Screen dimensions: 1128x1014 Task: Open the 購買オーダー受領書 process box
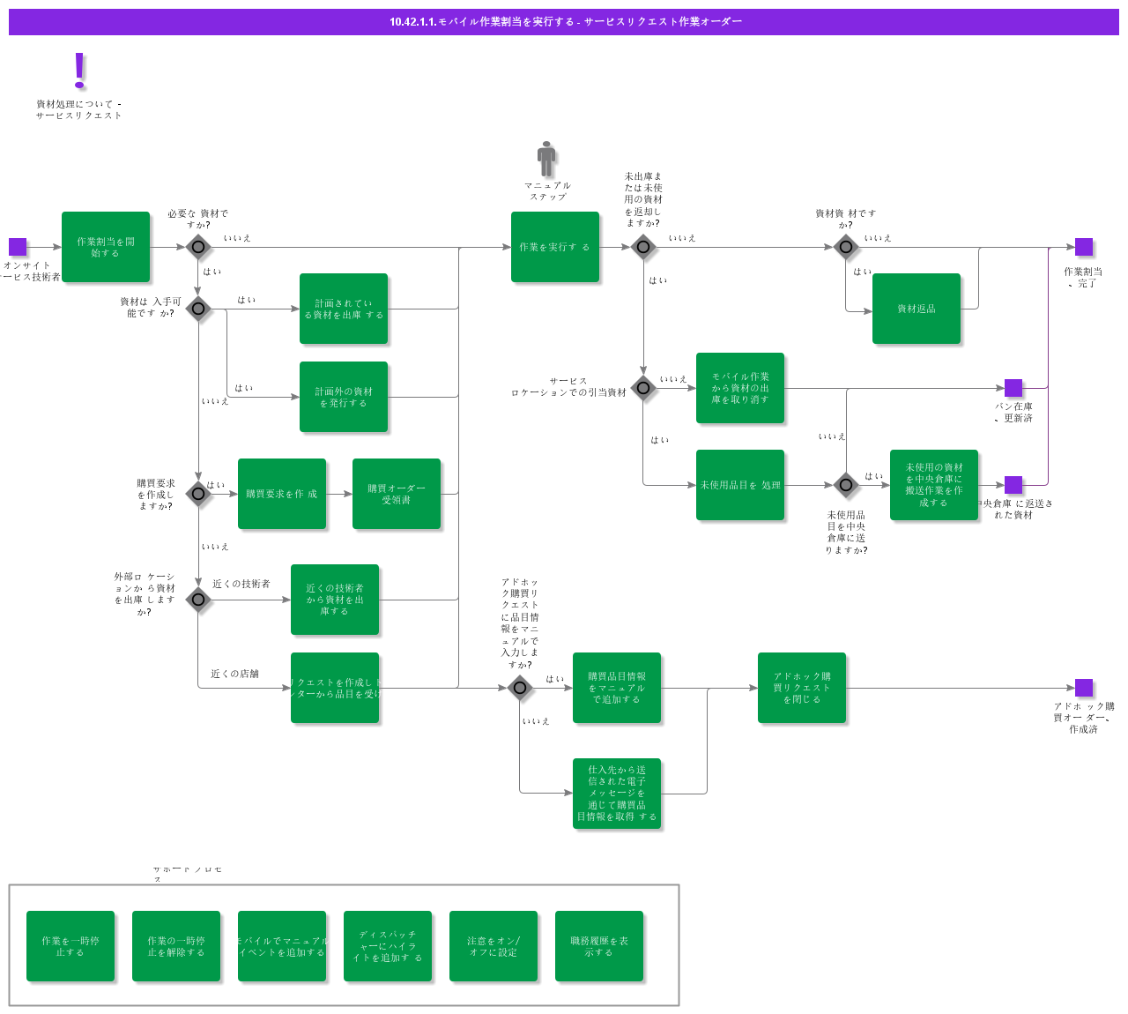tap(397, 494)
